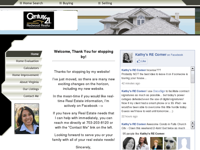Click the down arrow at feed scrollbar bottom
The width and height of the screenshot is (200, 150).
point(193,127)
